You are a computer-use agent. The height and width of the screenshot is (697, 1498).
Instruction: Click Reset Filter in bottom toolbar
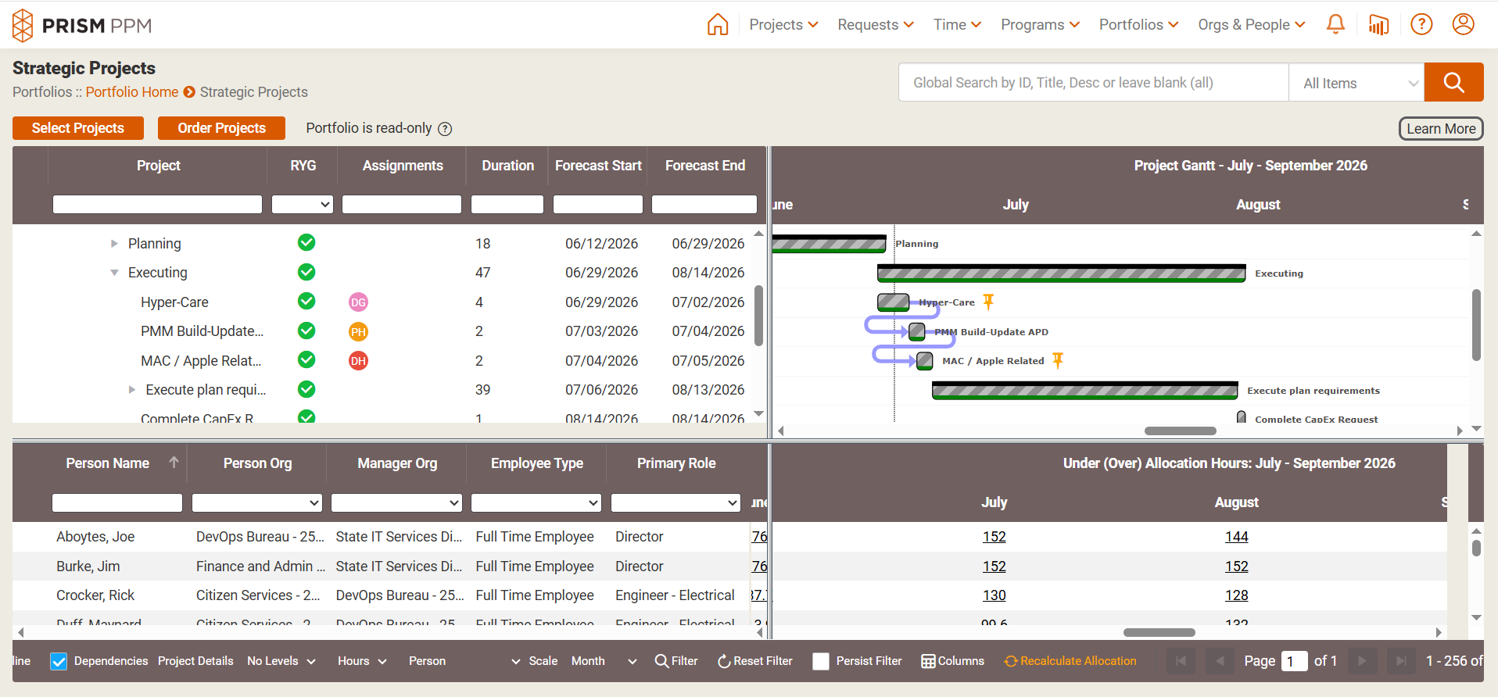[754, 661]
